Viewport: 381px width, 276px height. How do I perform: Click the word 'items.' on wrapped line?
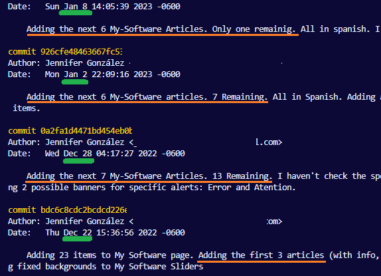click(x=27, y=108)
